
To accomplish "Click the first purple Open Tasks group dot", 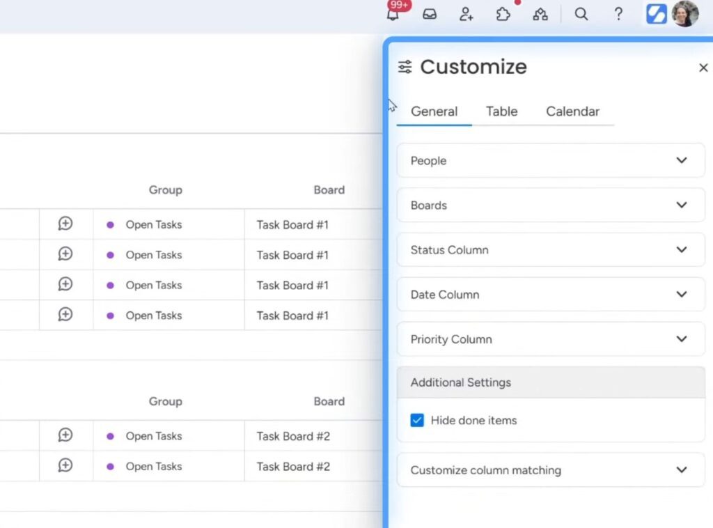I will [110, 225].
